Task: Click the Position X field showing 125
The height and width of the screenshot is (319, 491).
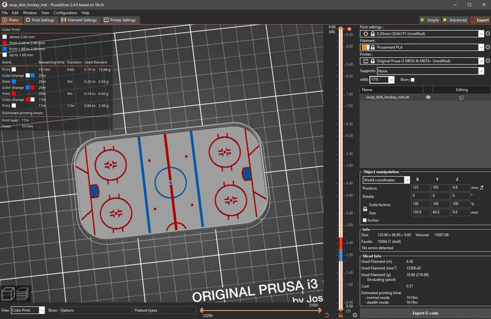Action: [x=420, y=188]
